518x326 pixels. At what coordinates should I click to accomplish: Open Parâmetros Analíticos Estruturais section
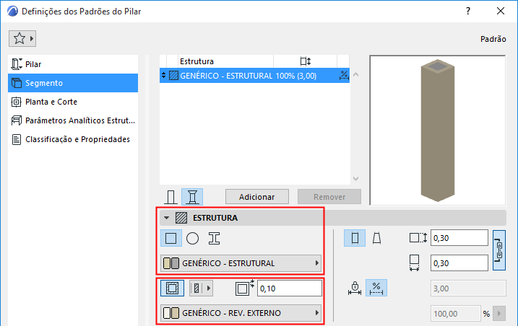(x=73, y=120)
